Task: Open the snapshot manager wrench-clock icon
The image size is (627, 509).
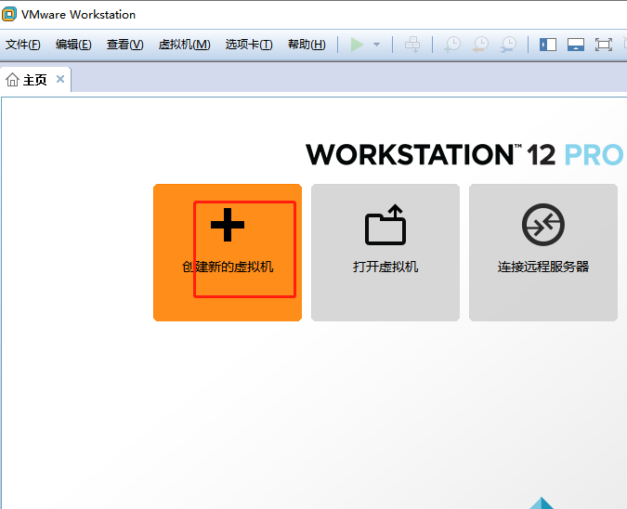Action: 508,45
